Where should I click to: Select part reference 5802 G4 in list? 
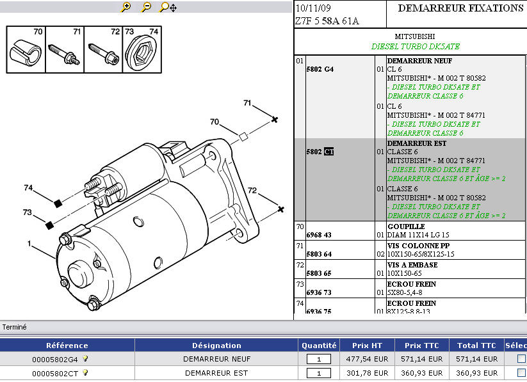[320, 68]
